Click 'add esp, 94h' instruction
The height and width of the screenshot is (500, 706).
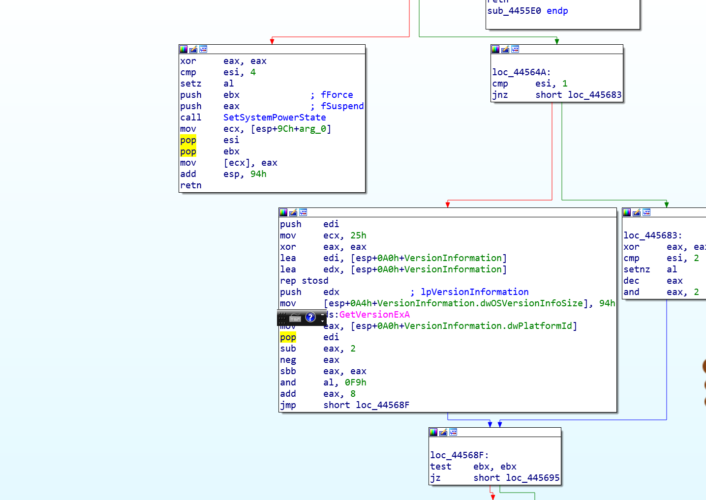(x=223, y=174)
